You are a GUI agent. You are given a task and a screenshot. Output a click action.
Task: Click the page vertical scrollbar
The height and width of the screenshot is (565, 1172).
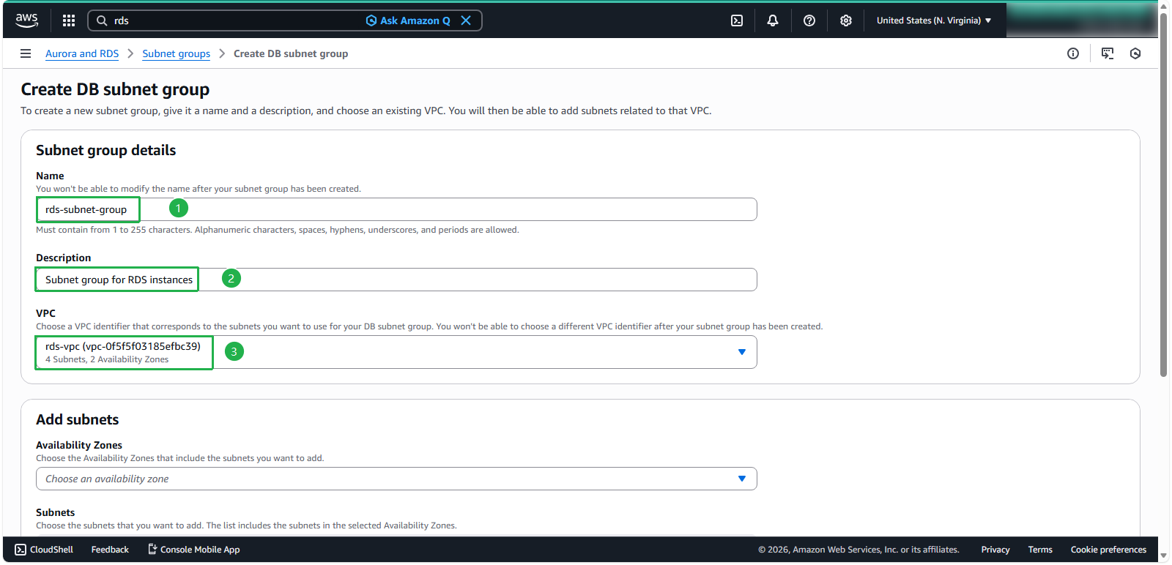click(1164, 195)
